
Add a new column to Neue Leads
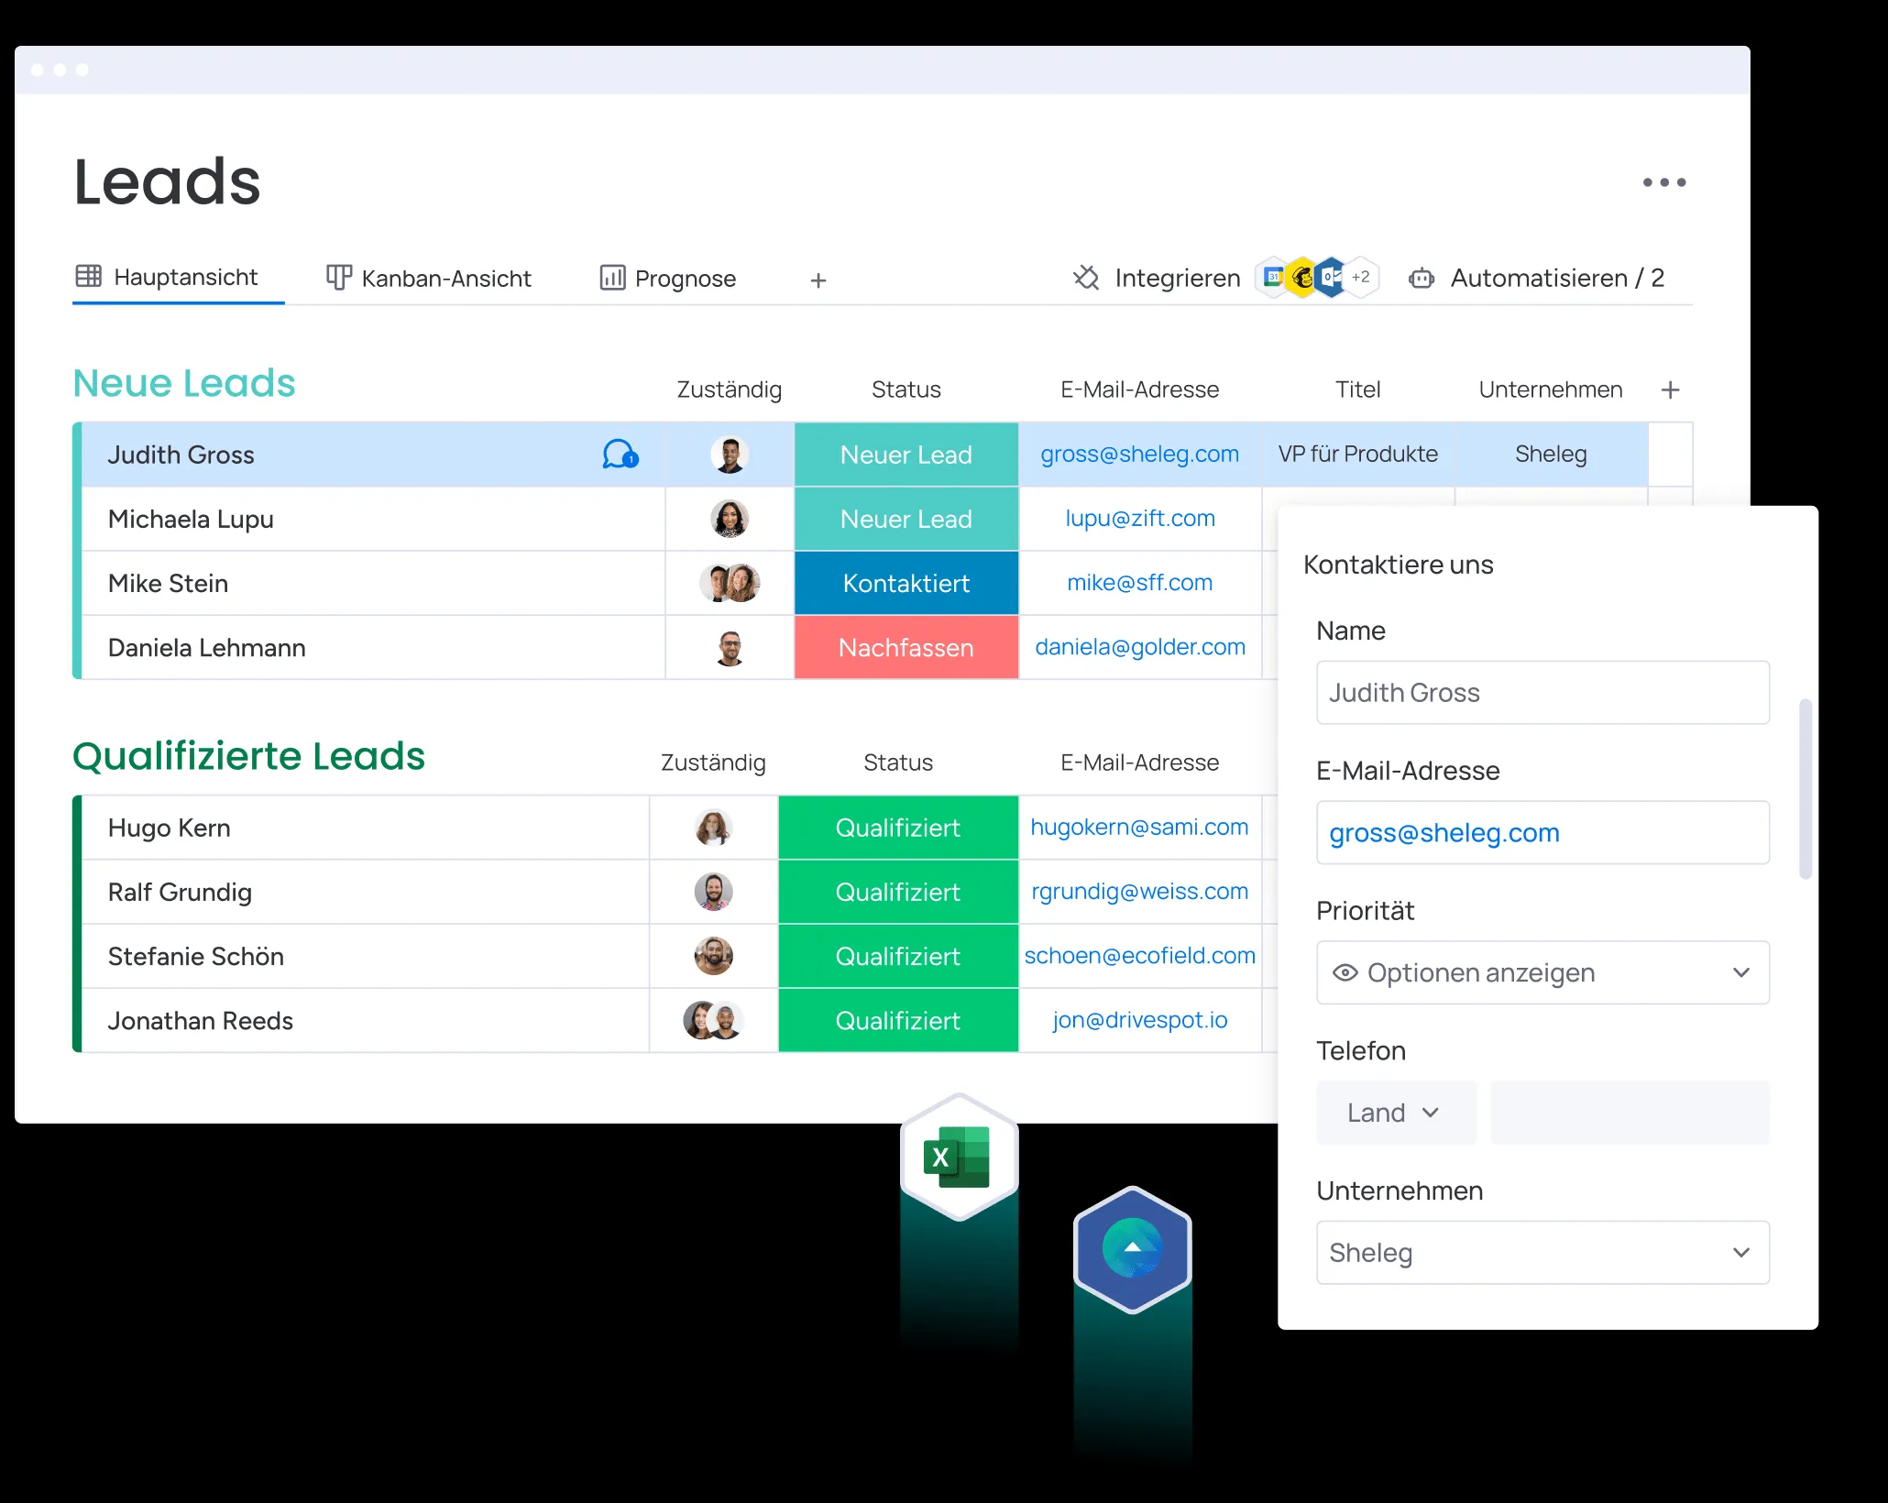pyautogui.click(x=1670, y=390)
